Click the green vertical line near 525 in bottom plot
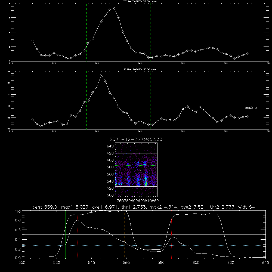 tap(66, 234)
